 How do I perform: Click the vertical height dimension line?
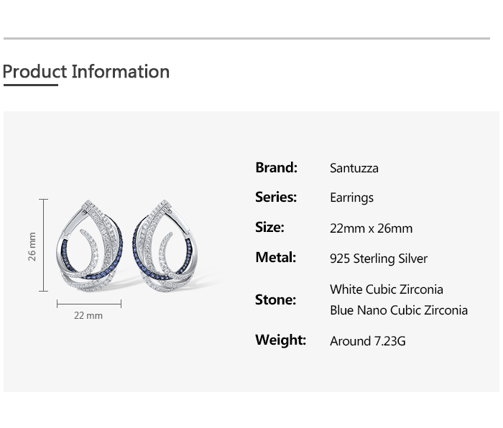tap(44, 246)
